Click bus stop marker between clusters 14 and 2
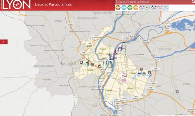 pos(144,74)
